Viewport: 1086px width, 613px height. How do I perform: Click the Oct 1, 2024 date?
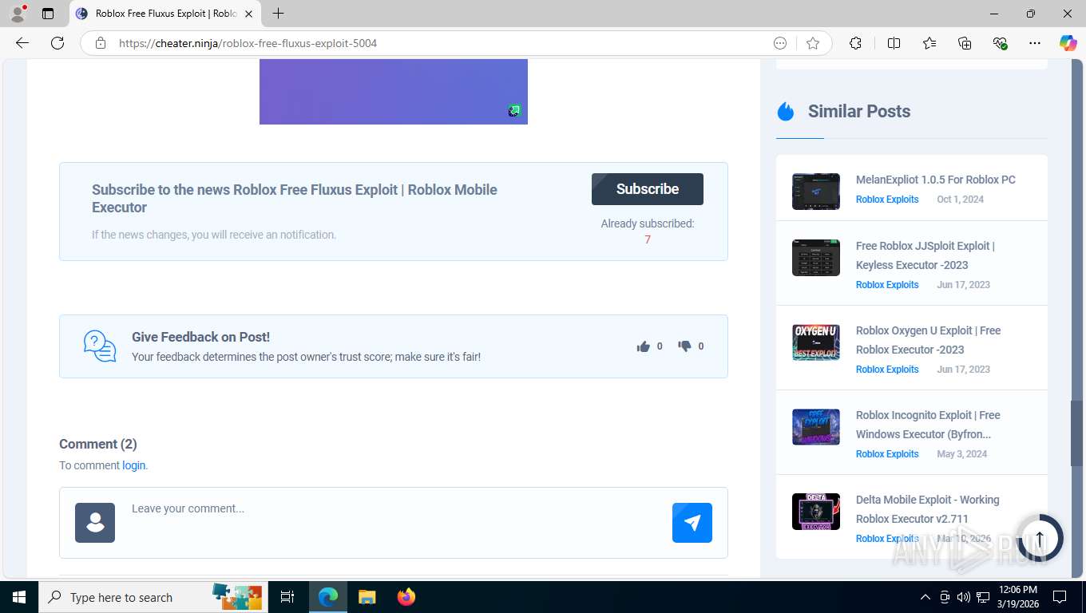[x=961, y=200]
